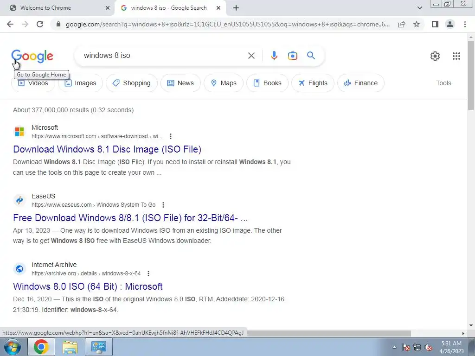Open the Internet Archive result's three-dot menu
Viewport: 475px width, 356px height.
click(148, 273)
